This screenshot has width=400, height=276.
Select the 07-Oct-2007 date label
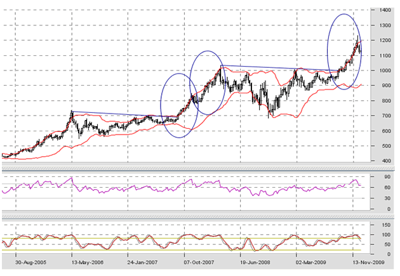coord(199,262)
